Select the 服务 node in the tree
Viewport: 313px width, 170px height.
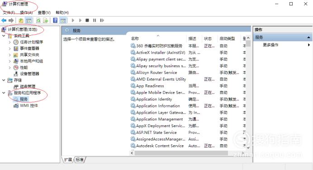tap(24, 99)
